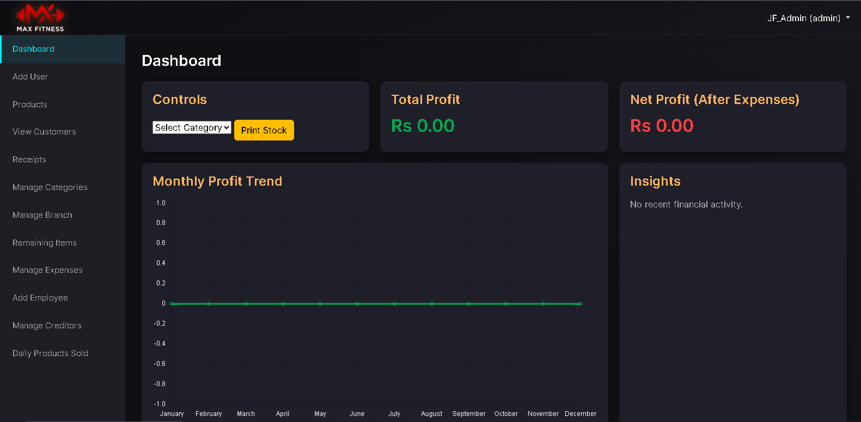Open the JF_Admin user dropdown
Screen dimensions: 861x422
(x=808, y=18)
